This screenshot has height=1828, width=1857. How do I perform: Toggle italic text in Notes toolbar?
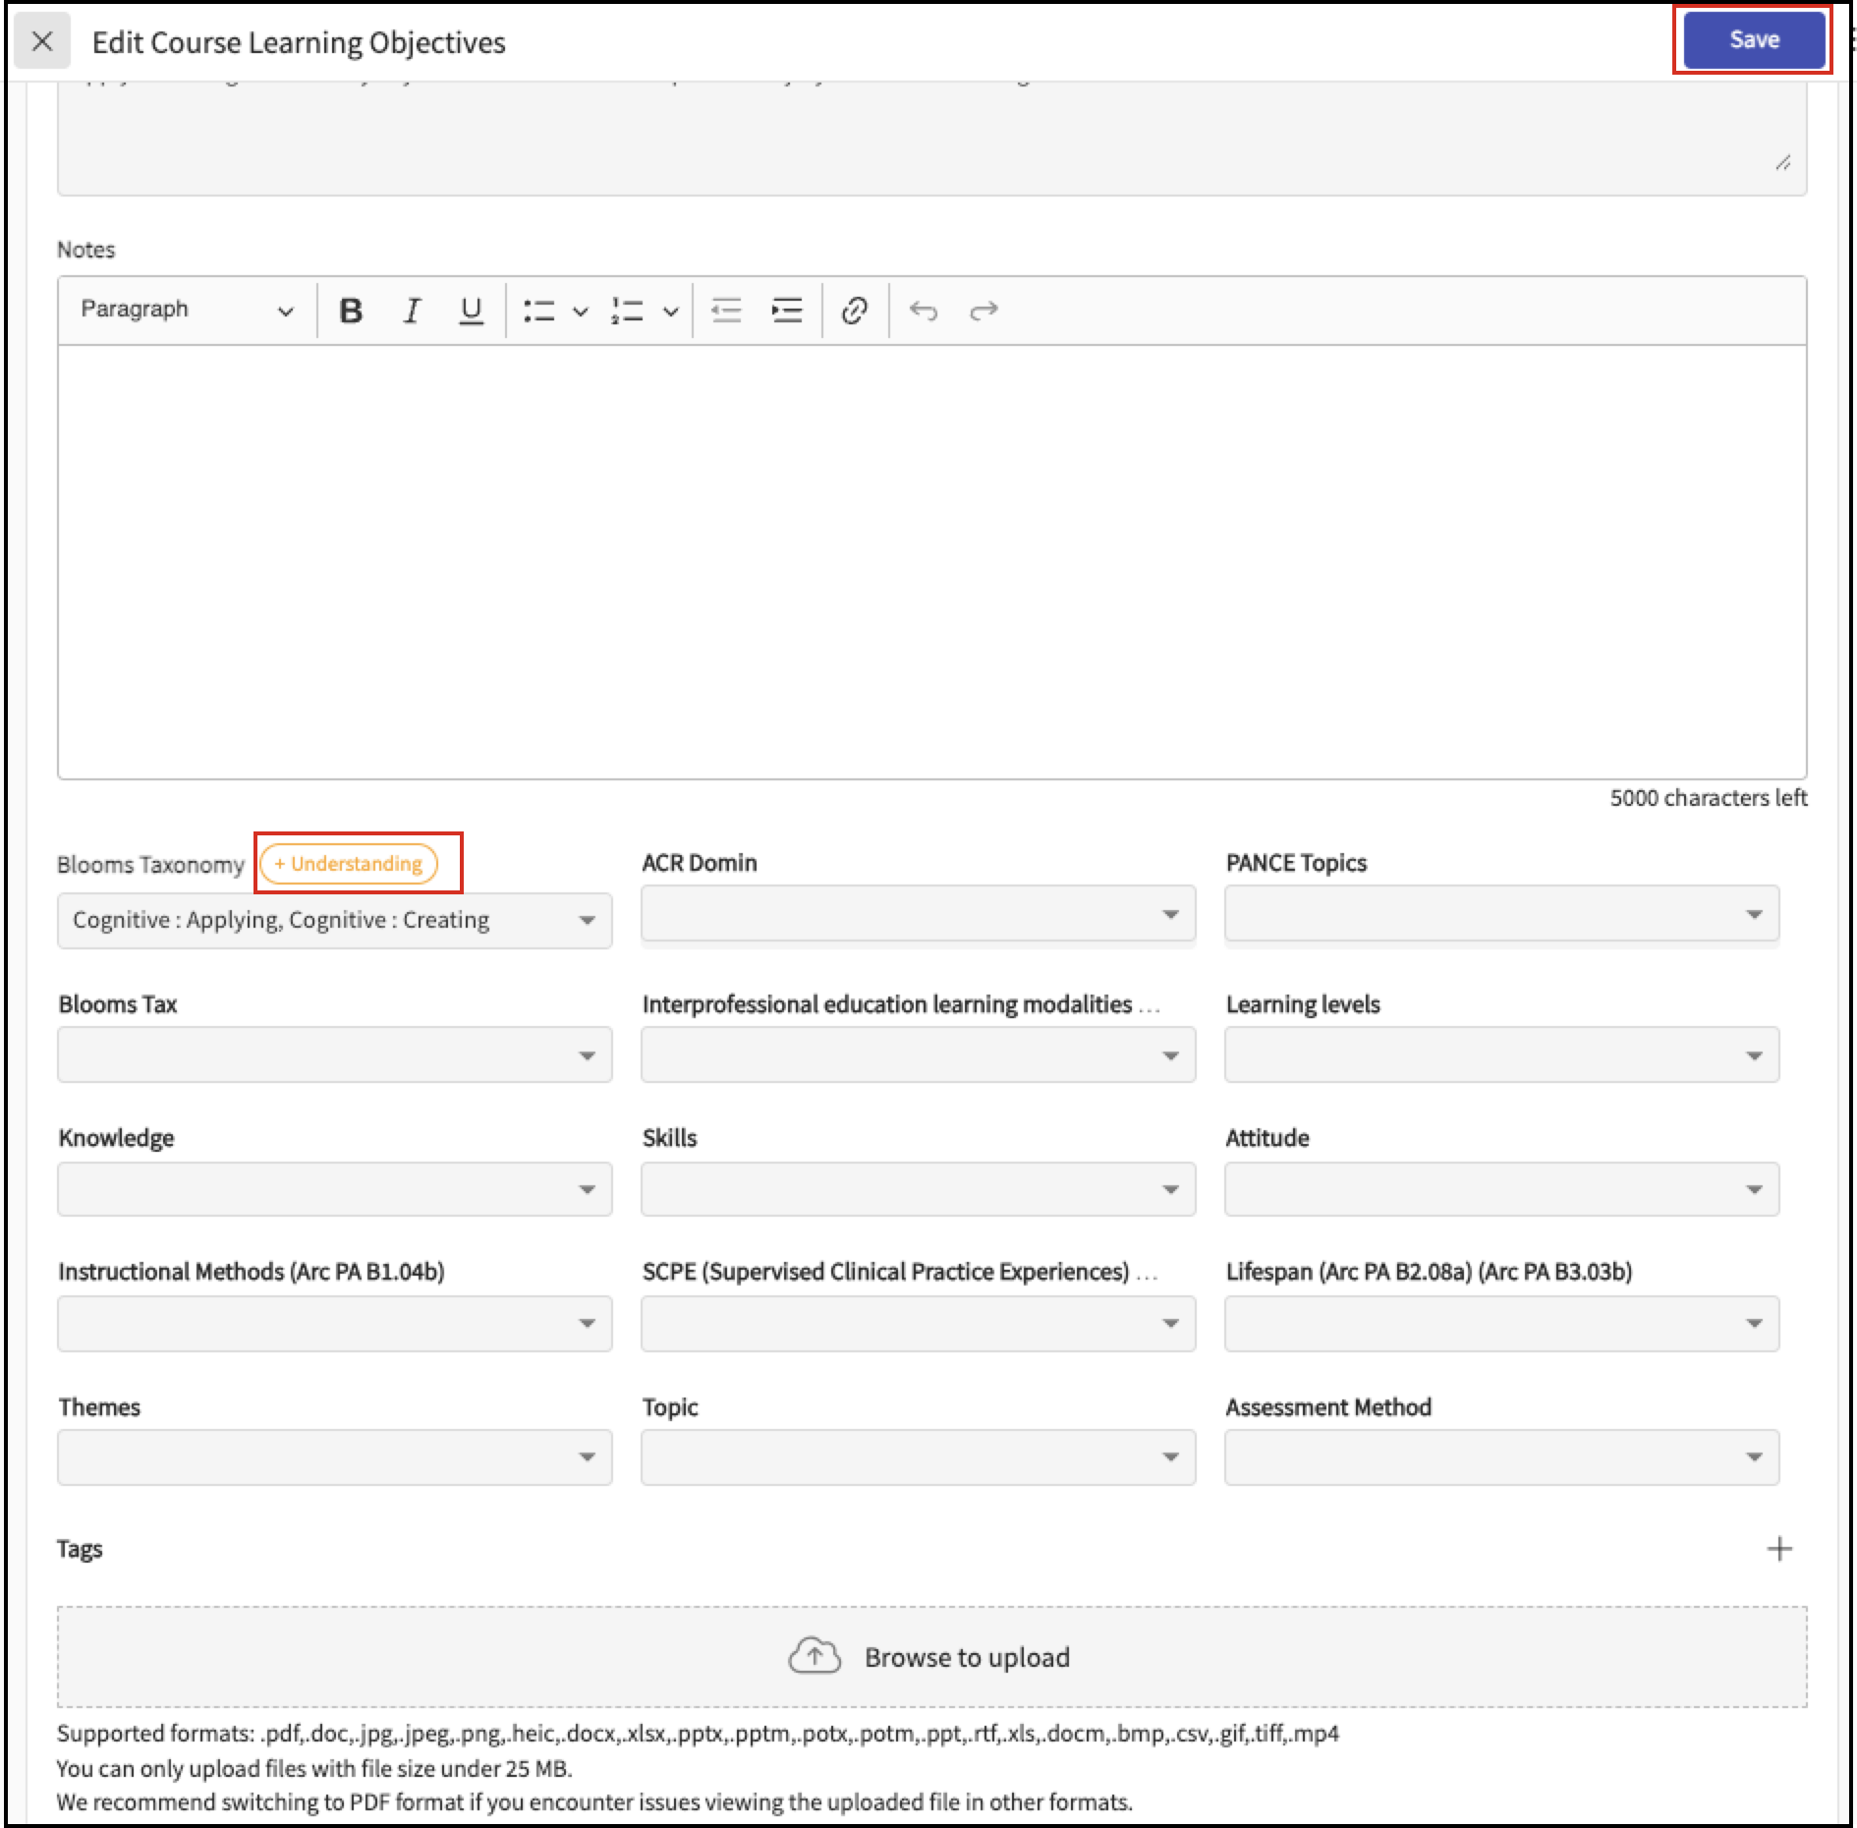tap(412, 311)
